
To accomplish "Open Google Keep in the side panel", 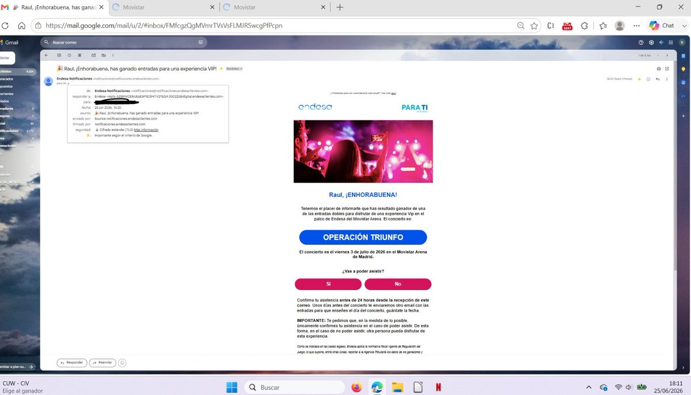I will pyautogui.click(x=684, y=69).
